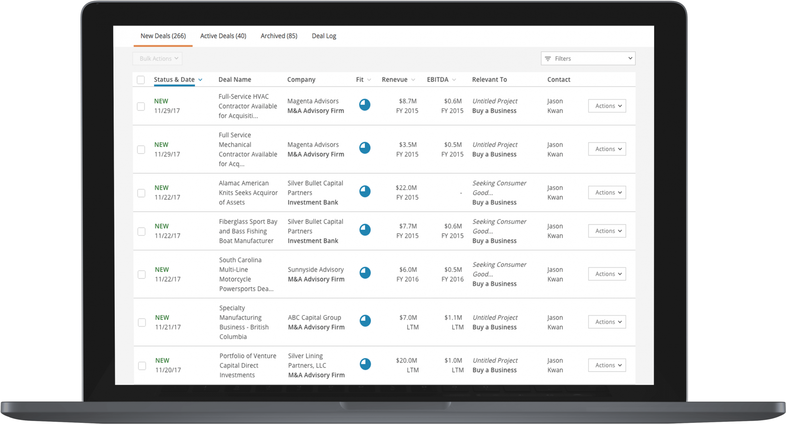
Task: Check the select-all checkbox in table header
Action: 141,79
